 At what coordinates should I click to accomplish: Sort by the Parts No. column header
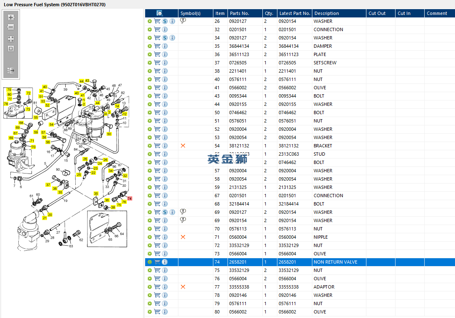[245, 13]
